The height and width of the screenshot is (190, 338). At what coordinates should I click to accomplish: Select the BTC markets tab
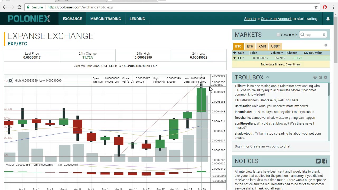click(238, 46)
